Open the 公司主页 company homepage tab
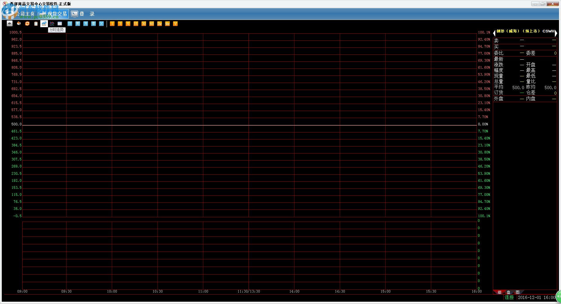This screenshot has height=304, width=561. [20, 14]
